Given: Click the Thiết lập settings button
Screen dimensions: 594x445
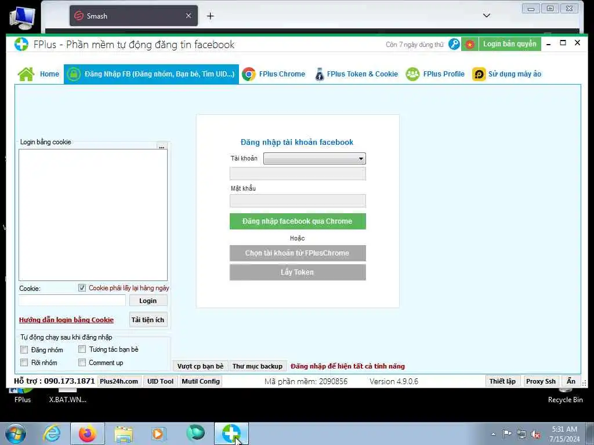Looking at the screenshot, I should click(x=503, y=381).
